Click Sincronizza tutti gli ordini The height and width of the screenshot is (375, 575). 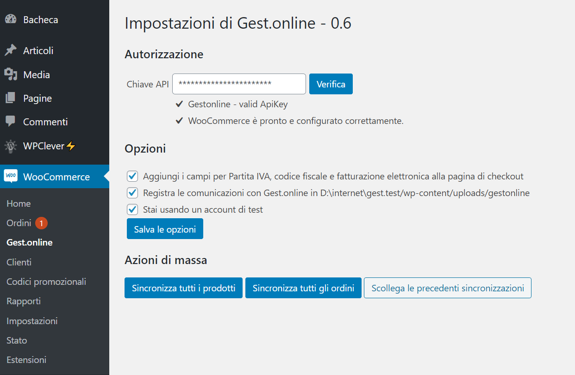[x=303, y=288]
